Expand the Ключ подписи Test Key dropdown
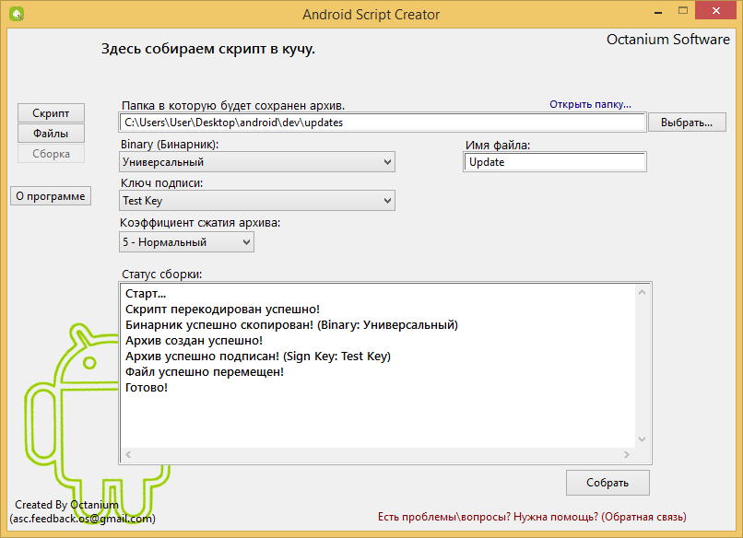This screenshot has height=538, width=743. pos(257,201)
